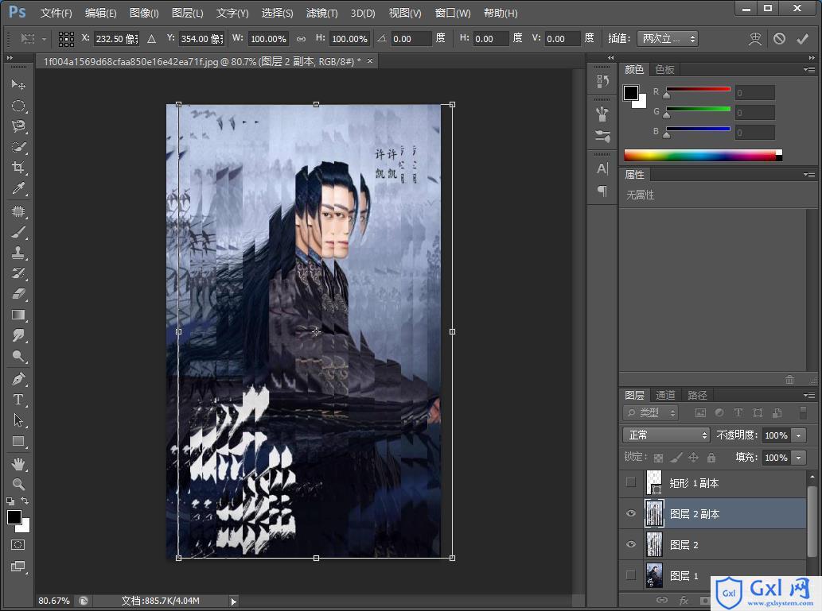822x611 pixels.
Task: Select the Rectangle shape tool
Action: coord(18,441)
